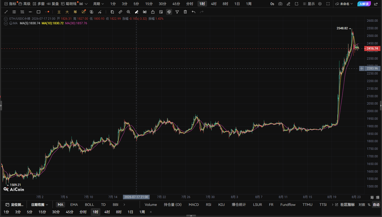Click the plus icon beside the 2283.96 price label
This screenshot has height=217, width=382.
pyautogui.click(x=362, y=68)
